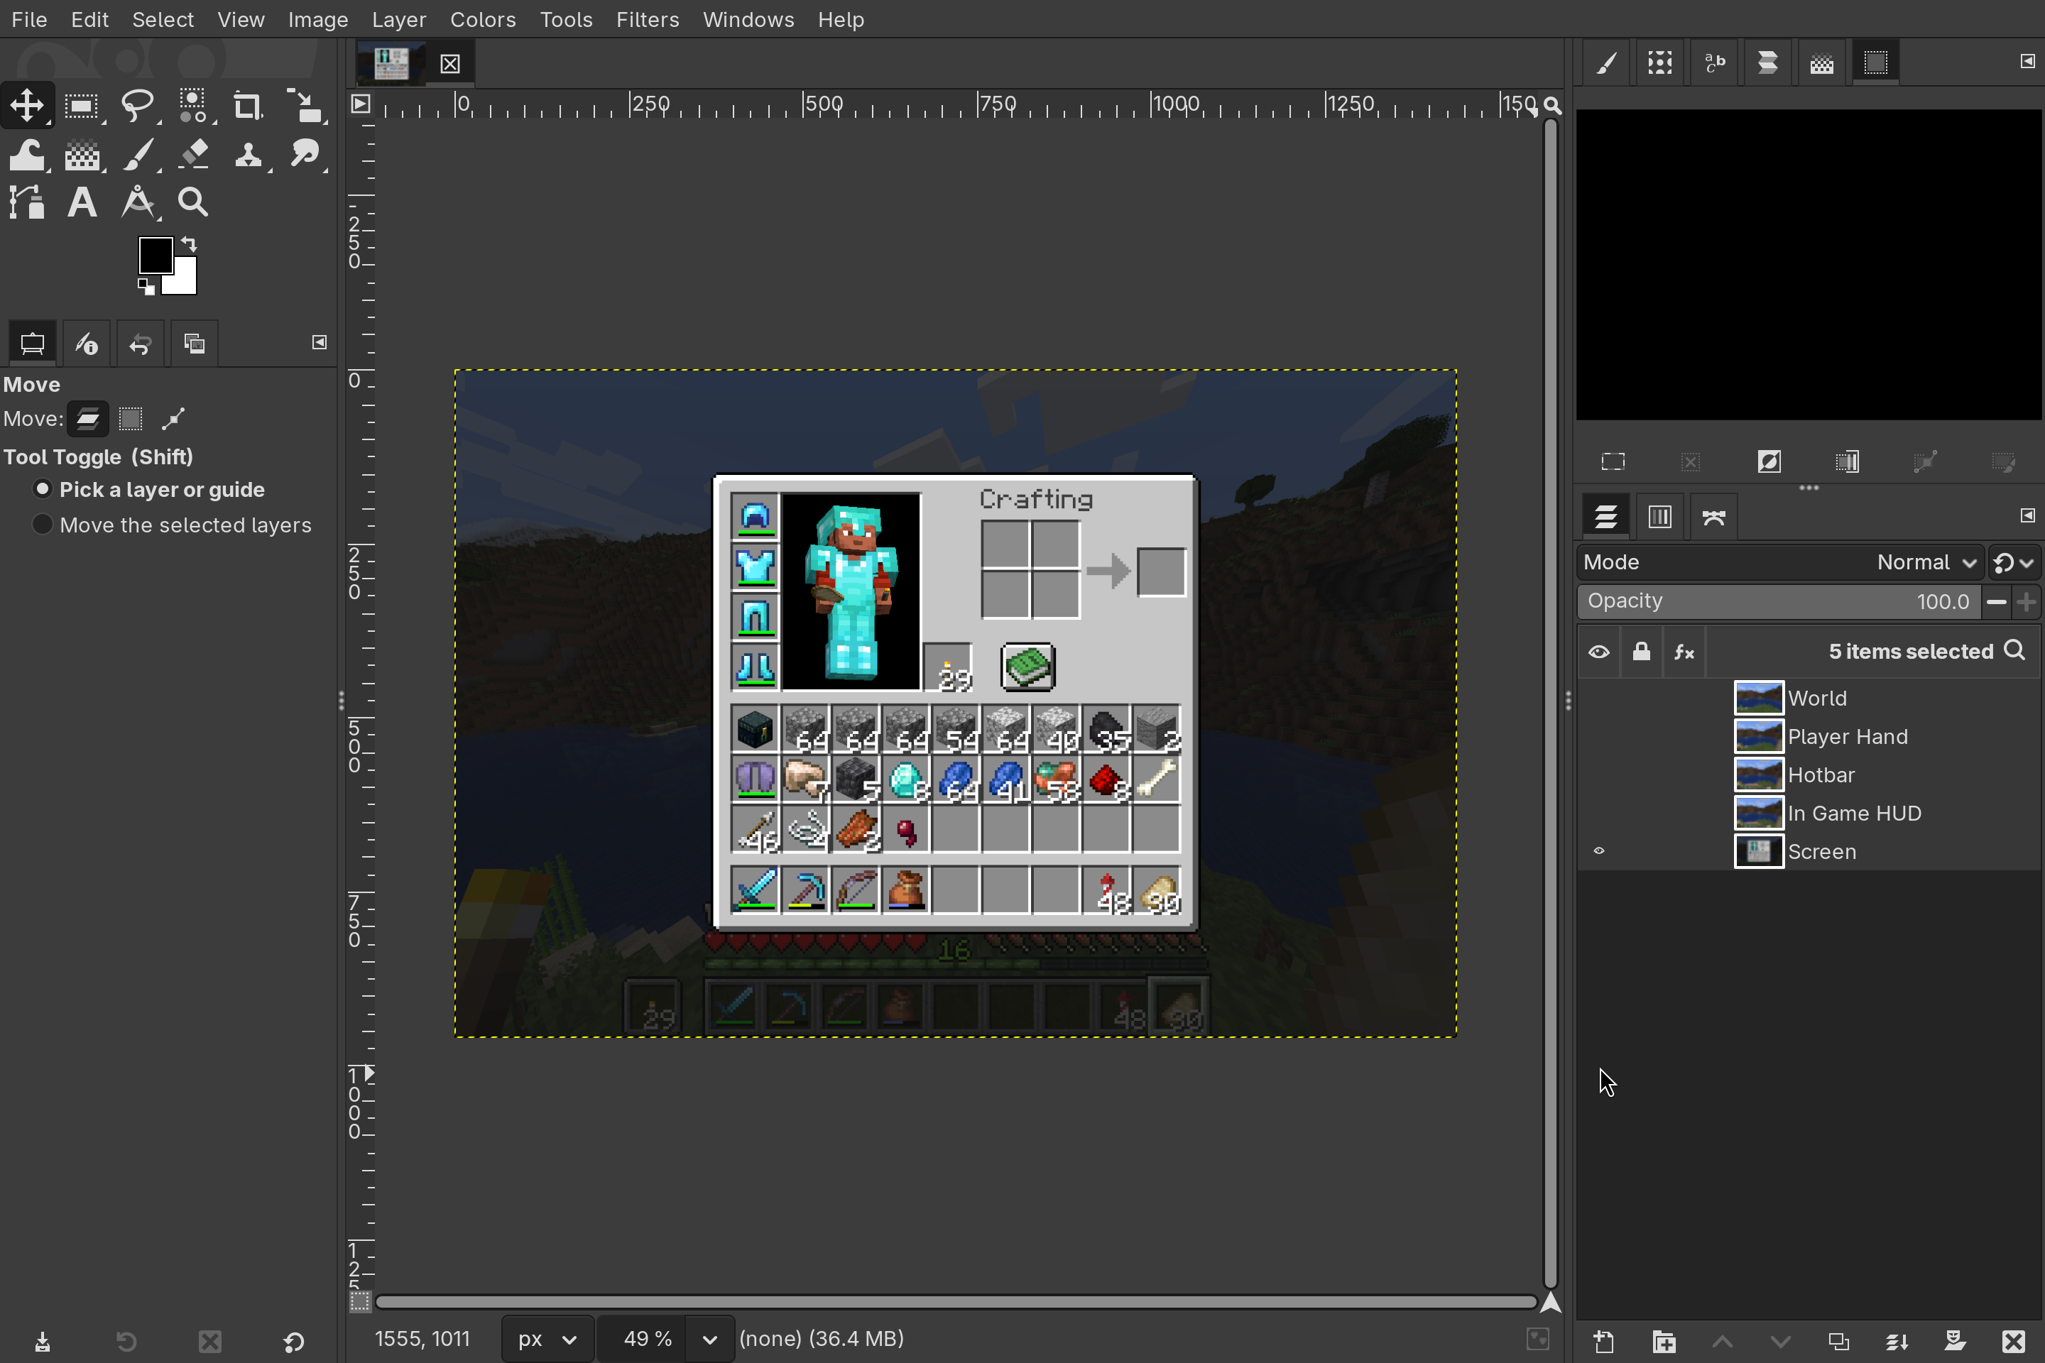The image size is (2045, 1363).
Task: Select the 'Move the selected layers' option
Action: [42, 525]
